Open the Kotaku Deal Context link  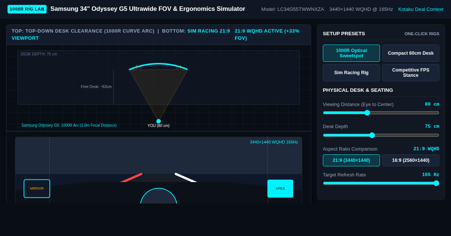pyautogui.click(x=421, y=9)
